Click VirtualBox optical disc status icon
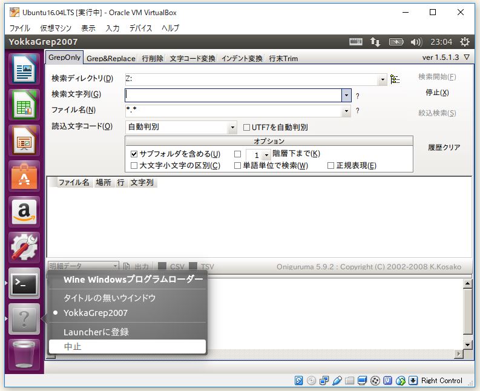This screenshot has height=391, width=480. [311, 381]
